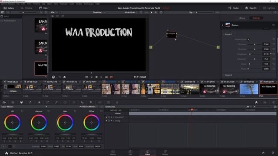Reset the Gain color wheel
278x156 pixels.
tap(75, 111)
